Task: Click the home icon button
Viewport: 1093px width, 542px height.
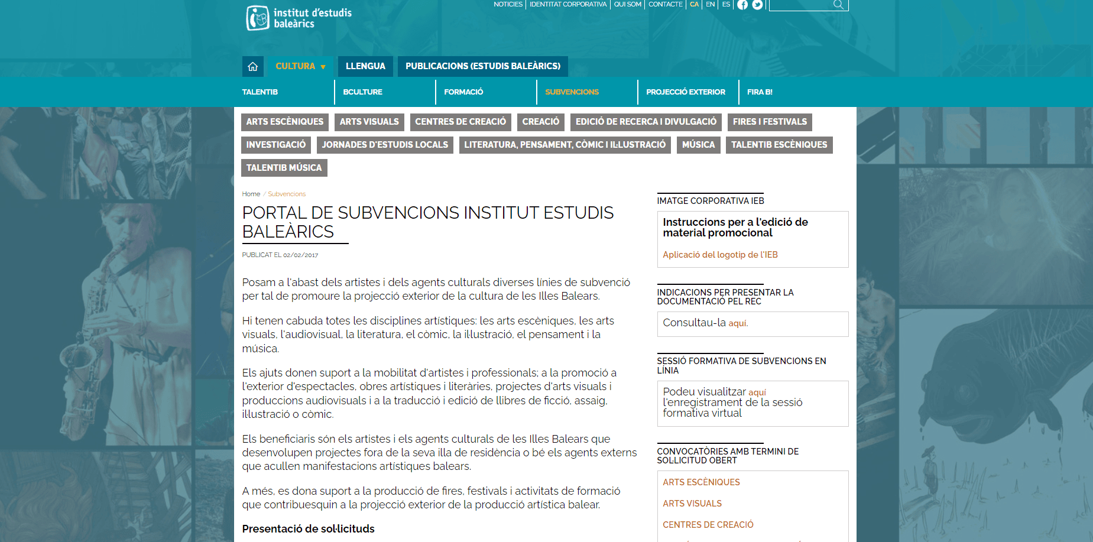Action: [x=252, y=66]
